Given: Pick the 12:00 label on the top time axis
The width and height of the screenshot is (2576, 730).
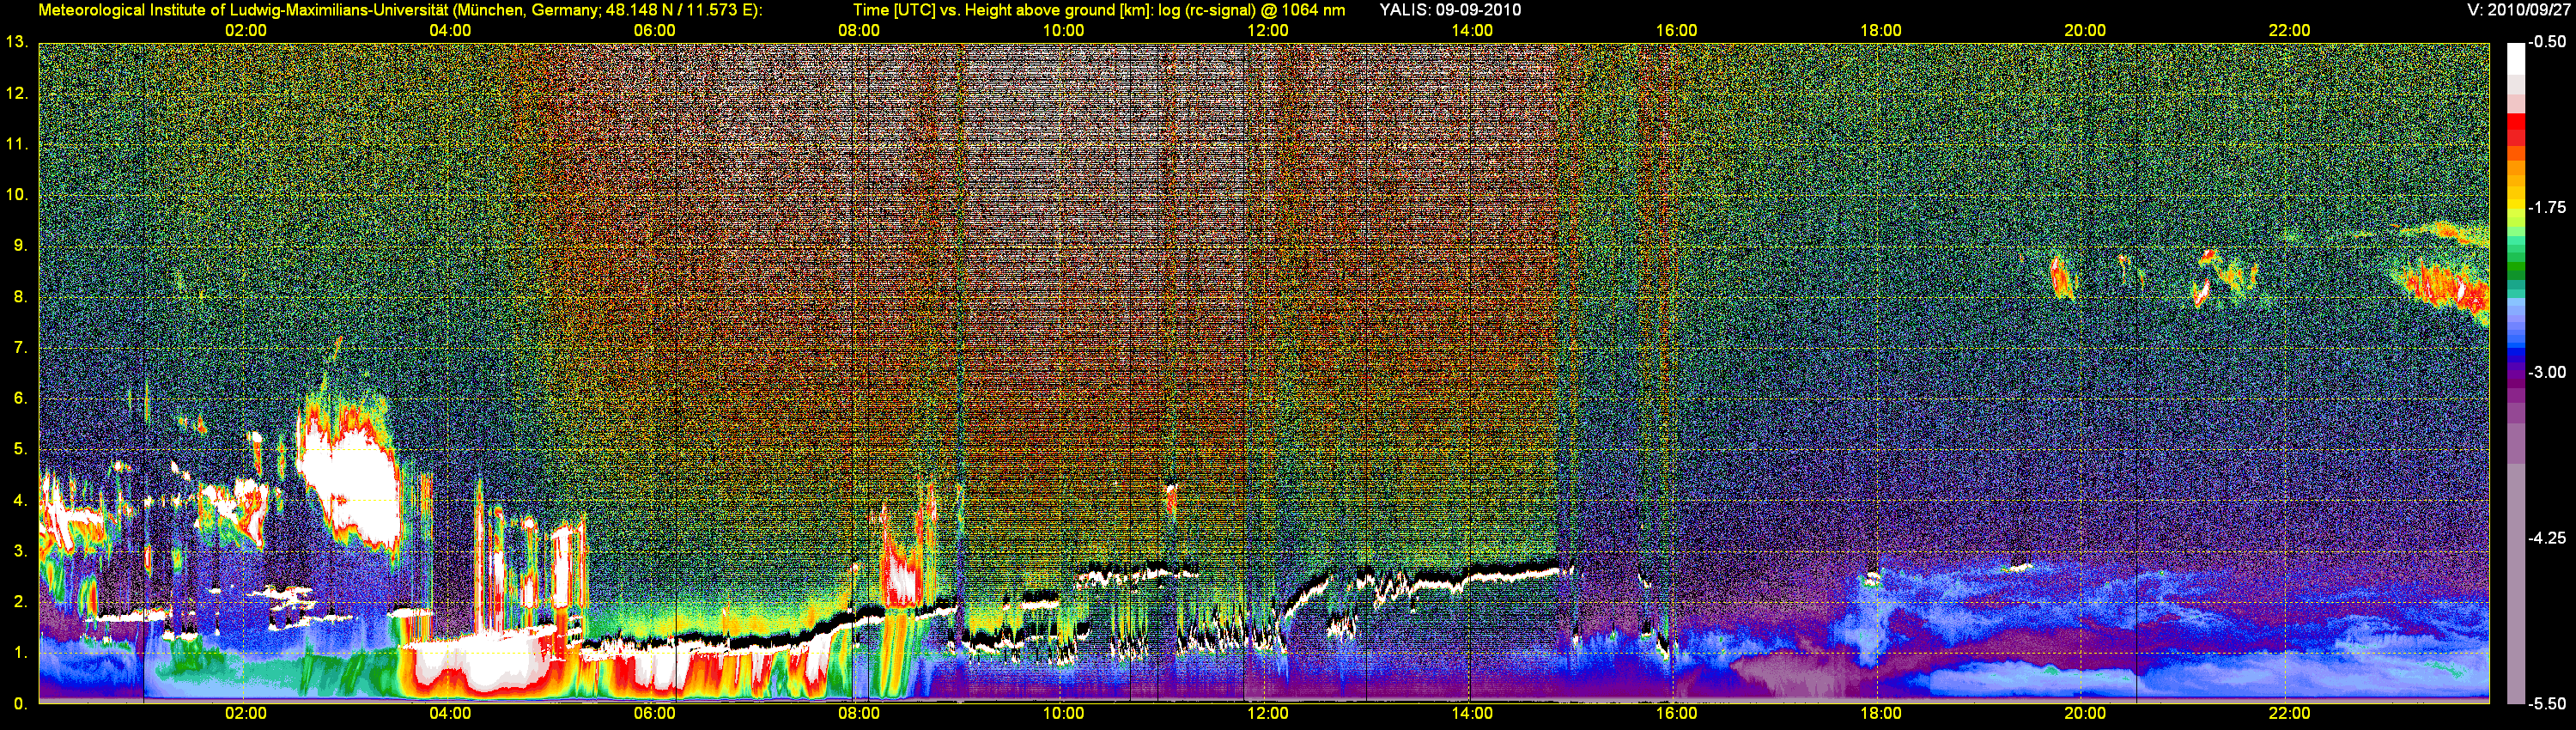Looking at the screenshot, I should click(1268, 31).
